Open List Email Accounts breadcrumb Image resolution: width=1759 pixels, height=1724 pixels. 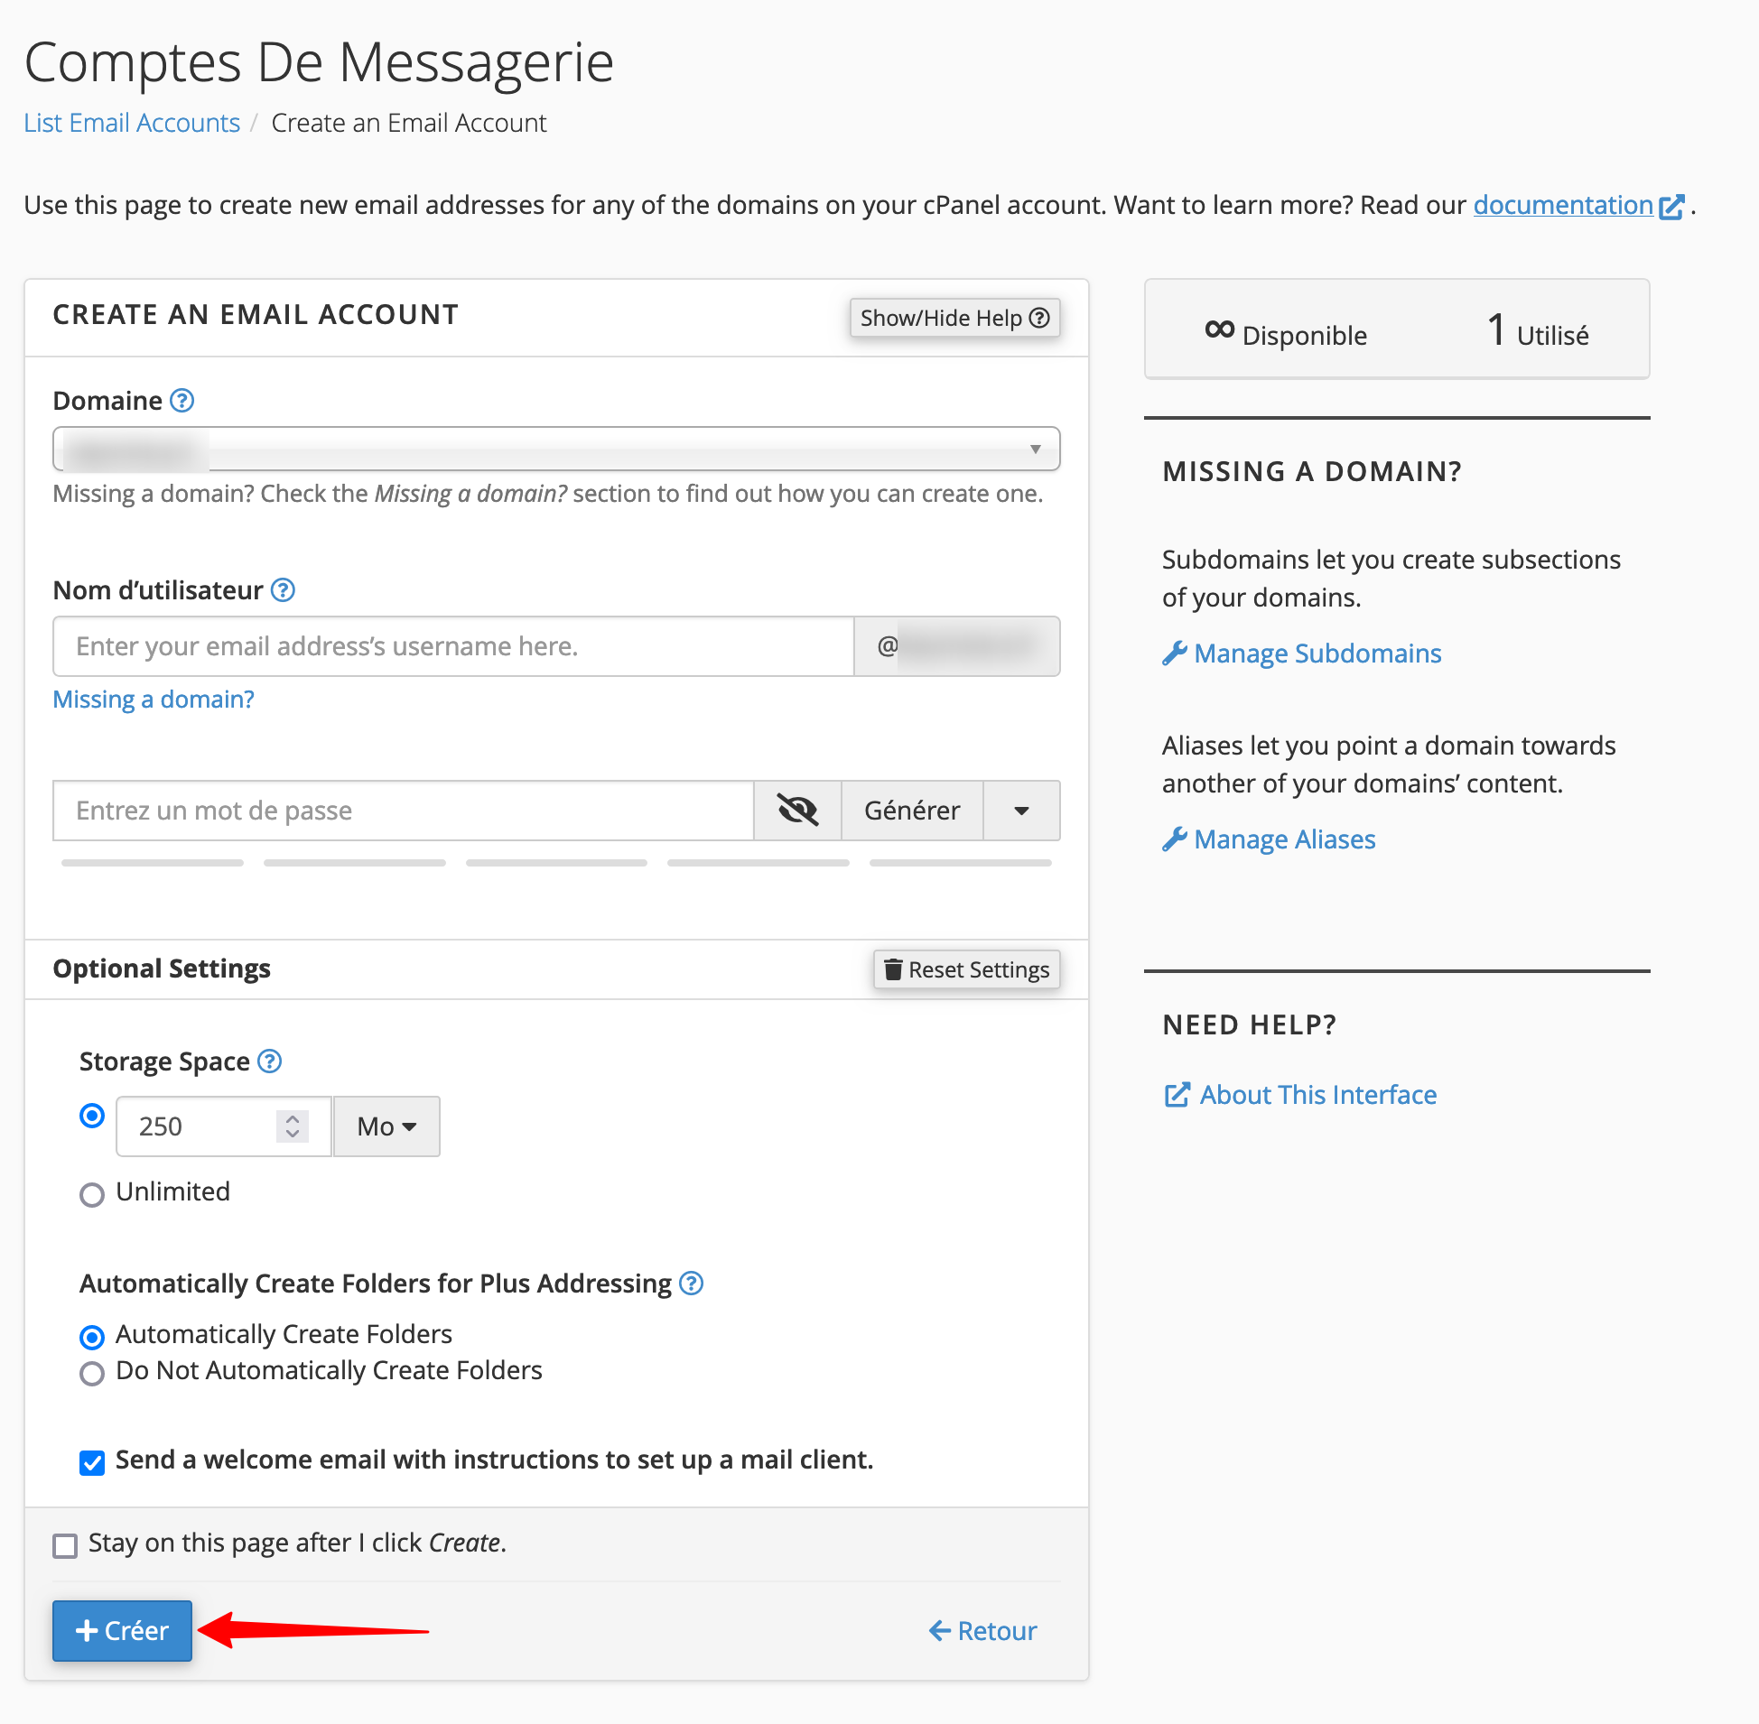(131, 122)
